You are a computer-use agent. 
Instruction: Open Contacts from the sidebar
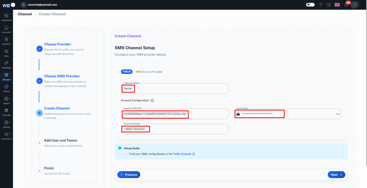pos(6,41)
